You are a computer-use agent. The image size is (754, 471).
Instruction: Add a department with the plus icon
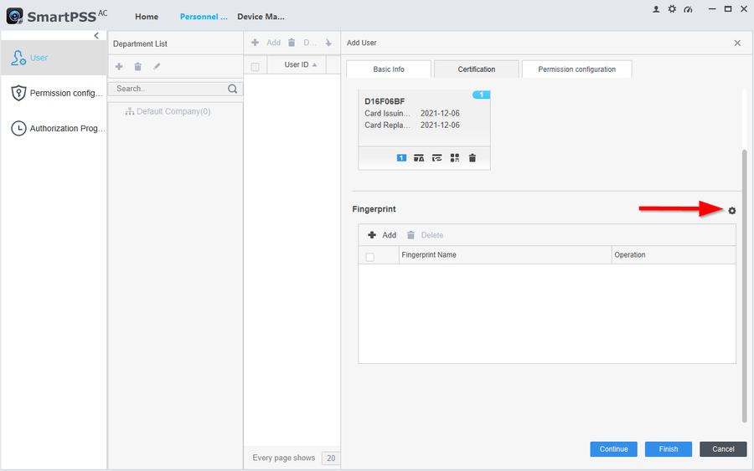click(119, 66)
